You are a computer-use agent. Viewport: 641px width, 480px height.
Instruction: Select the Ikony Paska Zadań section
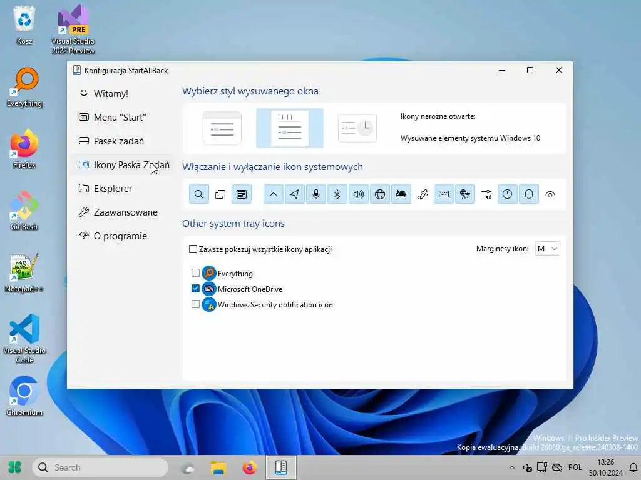click(x=123, y=164)
